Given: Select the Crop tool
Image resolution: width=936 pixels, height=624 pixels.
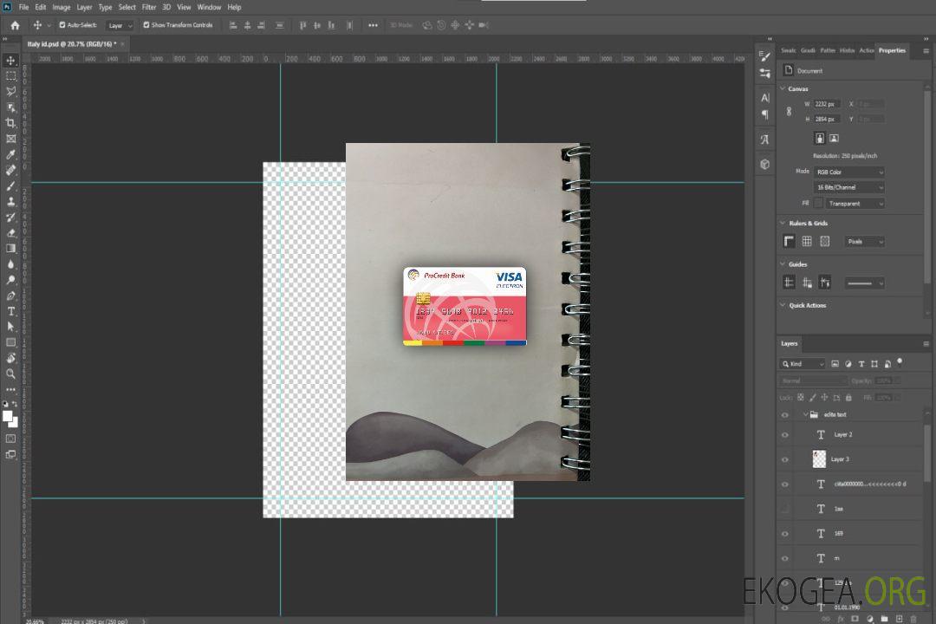Looking at the screenshot, I should pos(11,123).
